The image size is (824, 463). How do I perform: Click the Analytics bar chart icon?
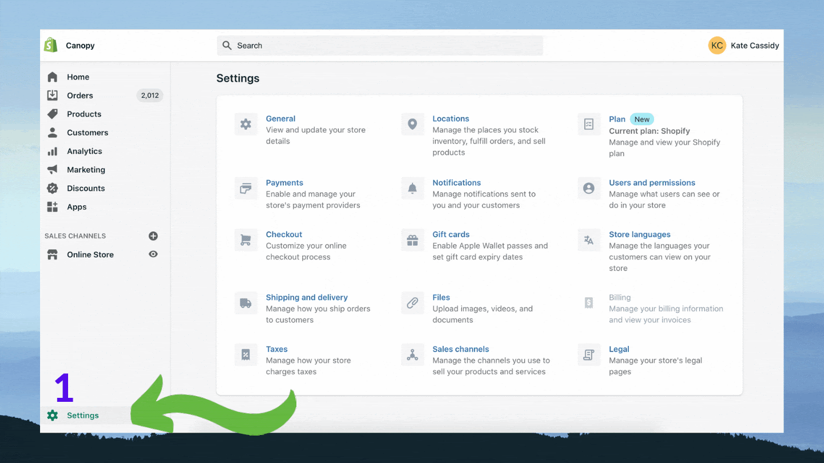point(53,151)
